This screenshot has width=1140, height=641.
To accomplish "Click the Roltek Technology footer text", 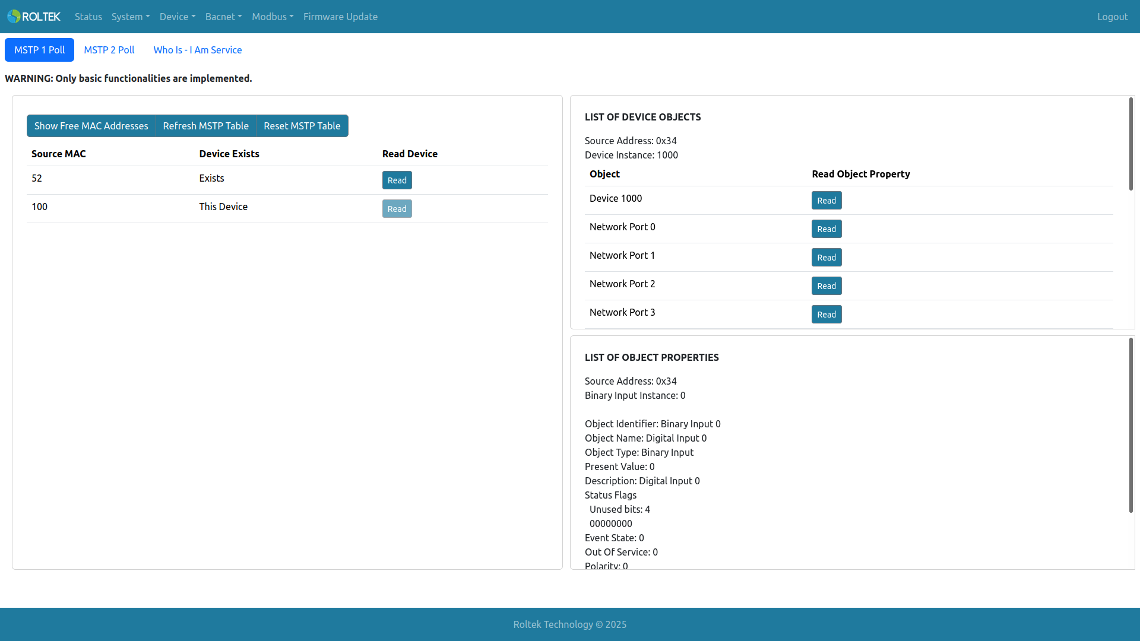I will click(x=570, y=624).
